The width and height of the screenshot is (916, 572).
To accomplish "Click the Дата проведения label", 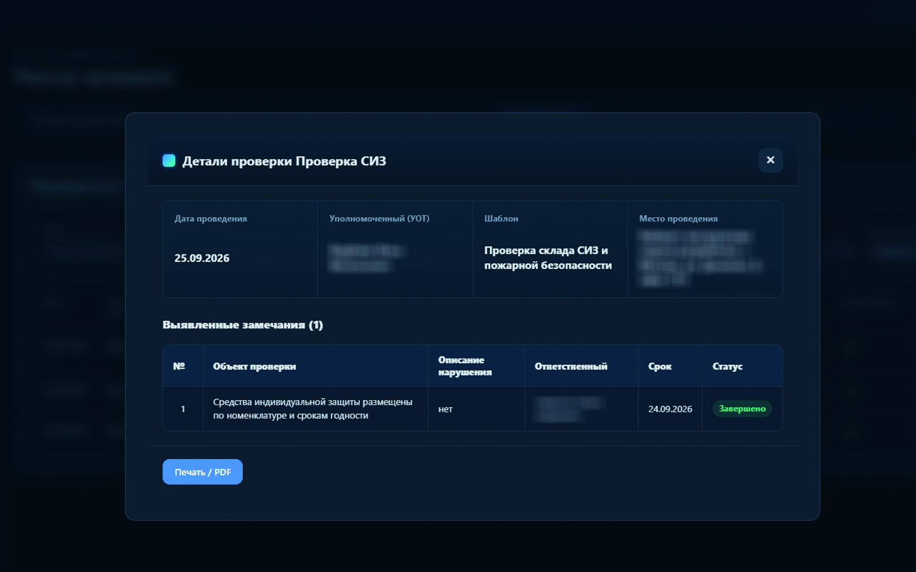I will click(211, 219).
